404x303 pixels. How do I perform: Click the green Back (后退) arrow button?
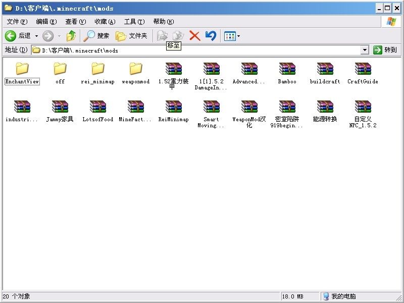point(11,36)
